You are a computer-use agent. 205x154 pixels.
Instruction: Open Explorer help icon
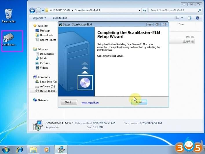click(197, 18)
